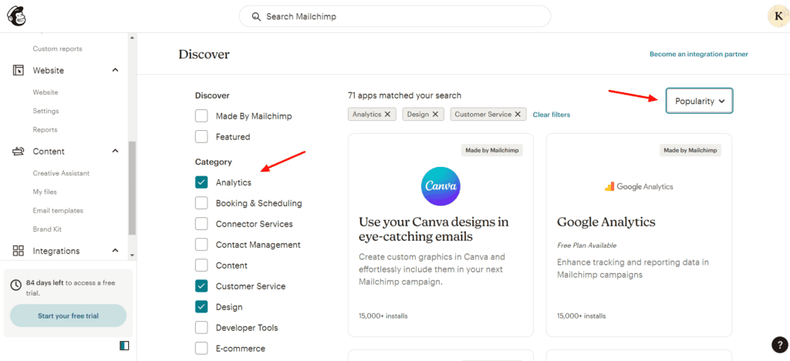Image resolution: width=790 pixels, height=361 pixels.
Task: Click sidebar scrollbar down arrow
Action: [132, 256]
